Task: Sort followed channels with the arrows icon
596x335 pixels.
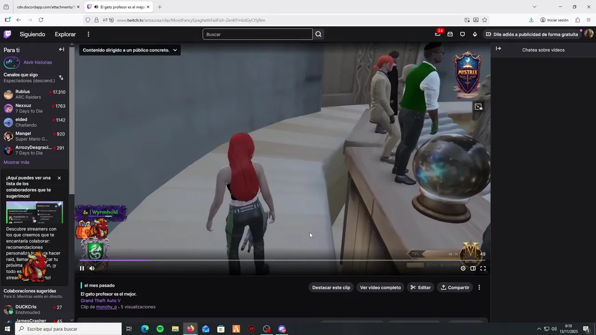Action: coord(61,78)
